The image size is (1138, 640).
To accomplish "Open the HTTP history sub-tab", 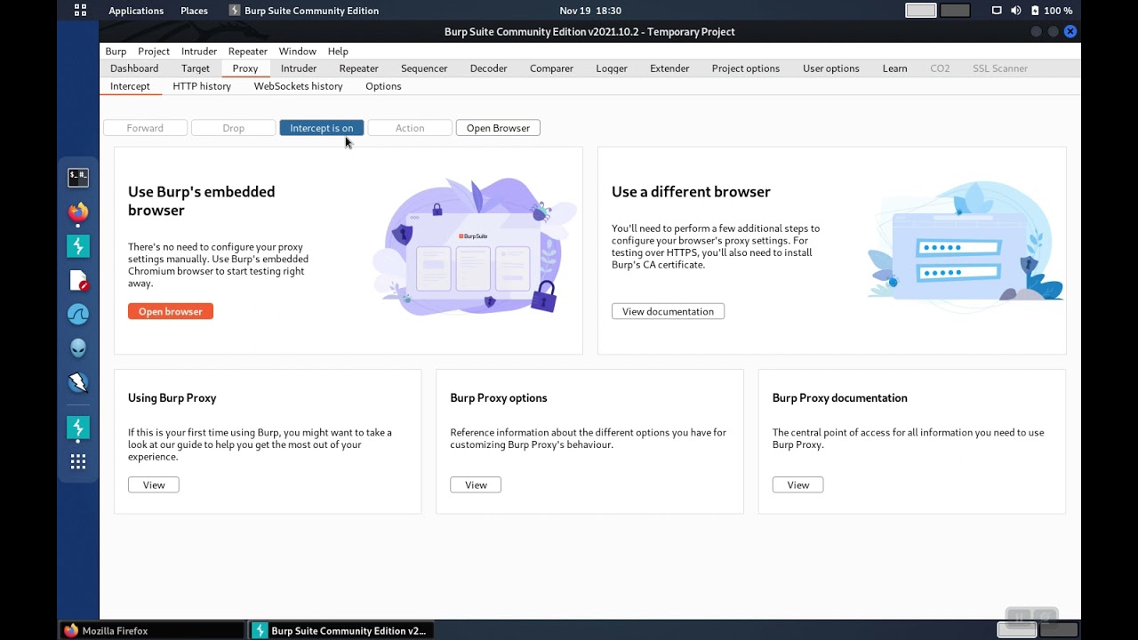I will coord(202,86).
